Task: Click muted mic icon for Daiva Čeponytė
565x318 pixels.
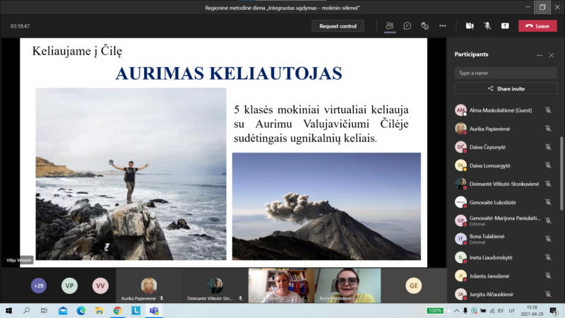Action: click(x=548, y=147)
